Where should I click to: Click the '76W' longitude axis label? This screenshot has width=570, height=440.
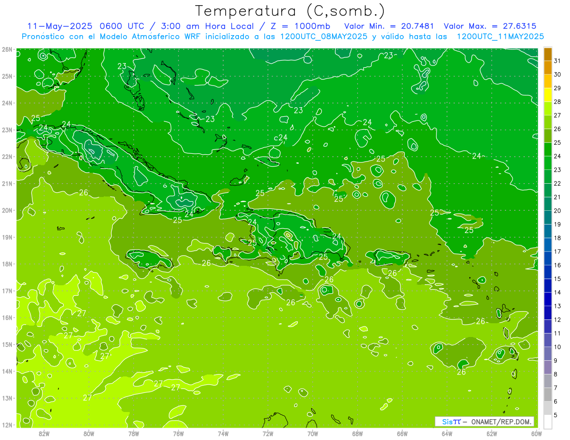tap(178, 433)
